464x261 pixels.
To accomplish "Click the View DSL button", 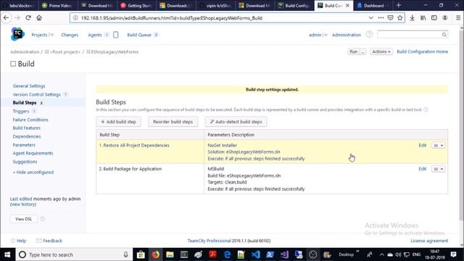I will pyautogui.click(x=24, y=219).
